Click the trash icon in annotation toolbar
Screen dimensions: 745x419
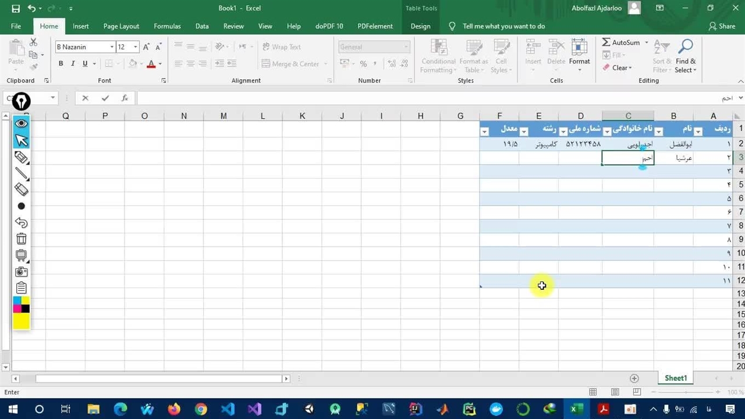22,239
